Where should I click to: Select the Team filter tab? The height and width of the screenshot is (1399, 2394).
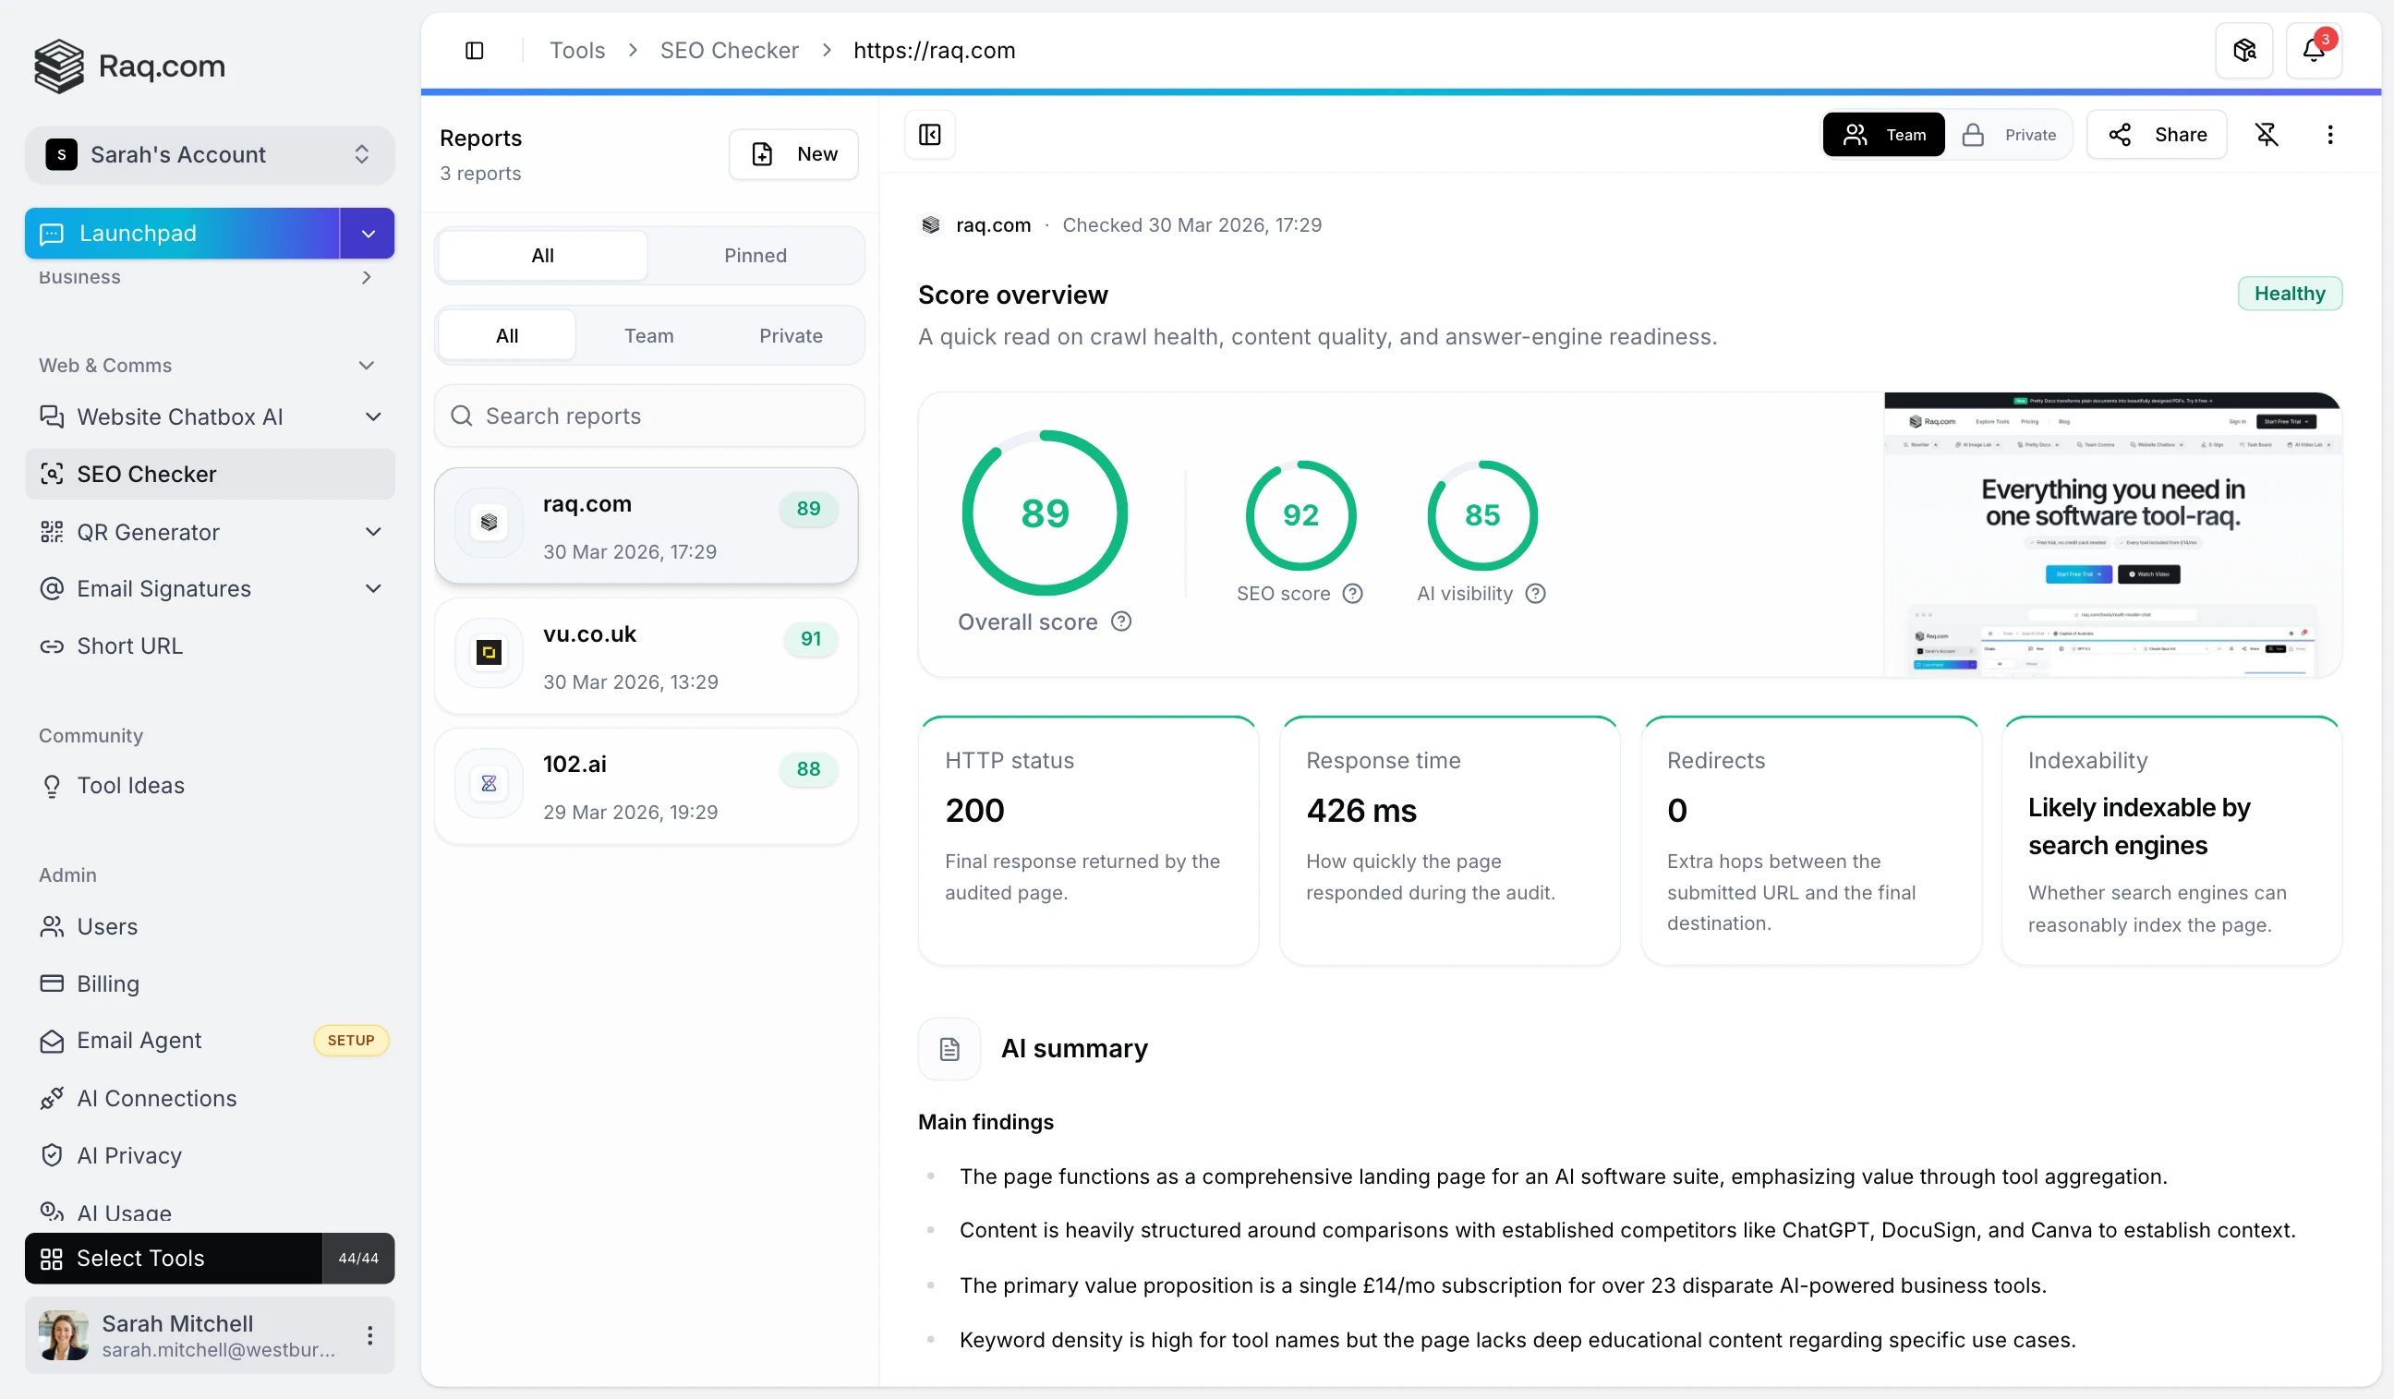[x=649, y=334]
